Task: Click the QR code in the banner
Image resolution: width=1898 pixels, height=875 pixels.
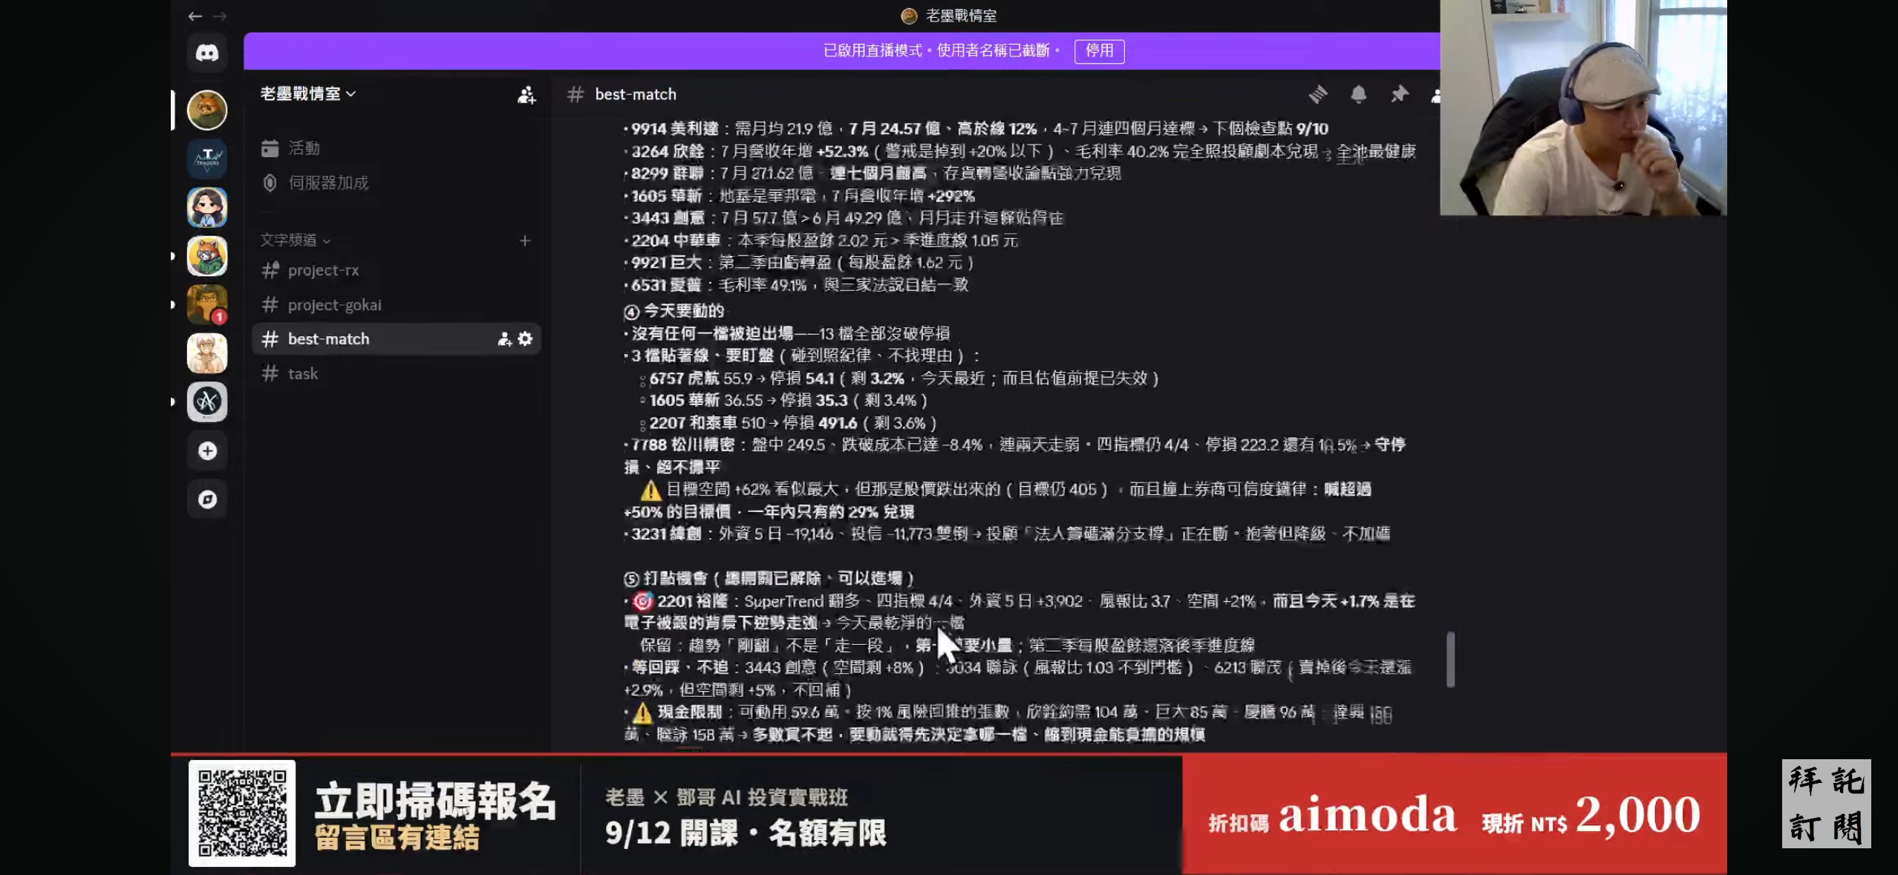Action: [x=242, y=813]
